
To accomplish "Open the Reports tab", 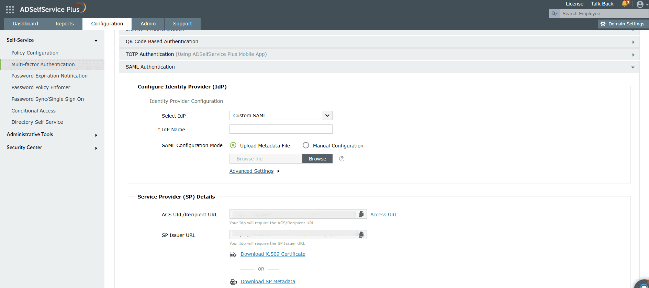I will [65, 24].
